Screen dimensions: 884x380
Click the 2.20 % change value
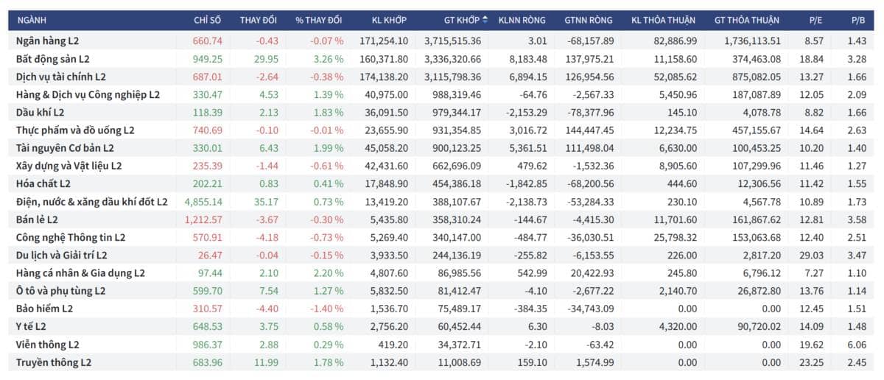coord(328,273)
